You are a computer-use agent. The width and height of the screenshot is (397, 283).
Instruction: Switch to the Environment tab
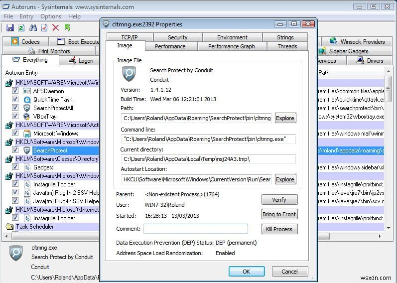coord(233,37)
